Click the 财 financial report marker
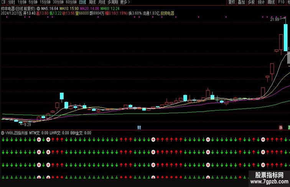Image resolution: width=290 pixels, height=187 pixels. click(x=139, y=127)
